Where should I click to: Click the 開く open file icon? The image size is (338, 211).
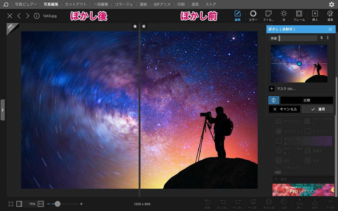300,203
